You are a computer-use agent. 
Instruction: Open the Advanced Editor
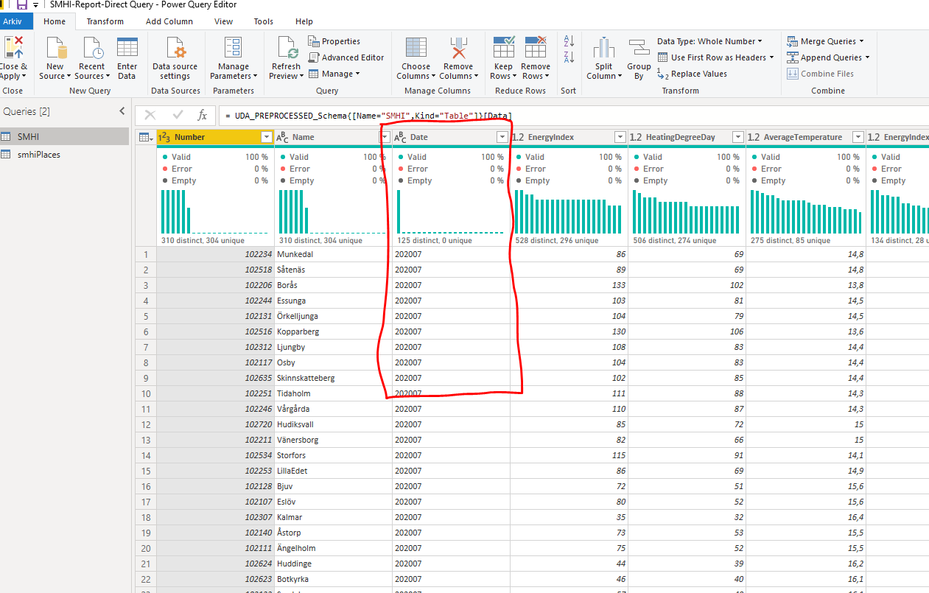(346, 57)
